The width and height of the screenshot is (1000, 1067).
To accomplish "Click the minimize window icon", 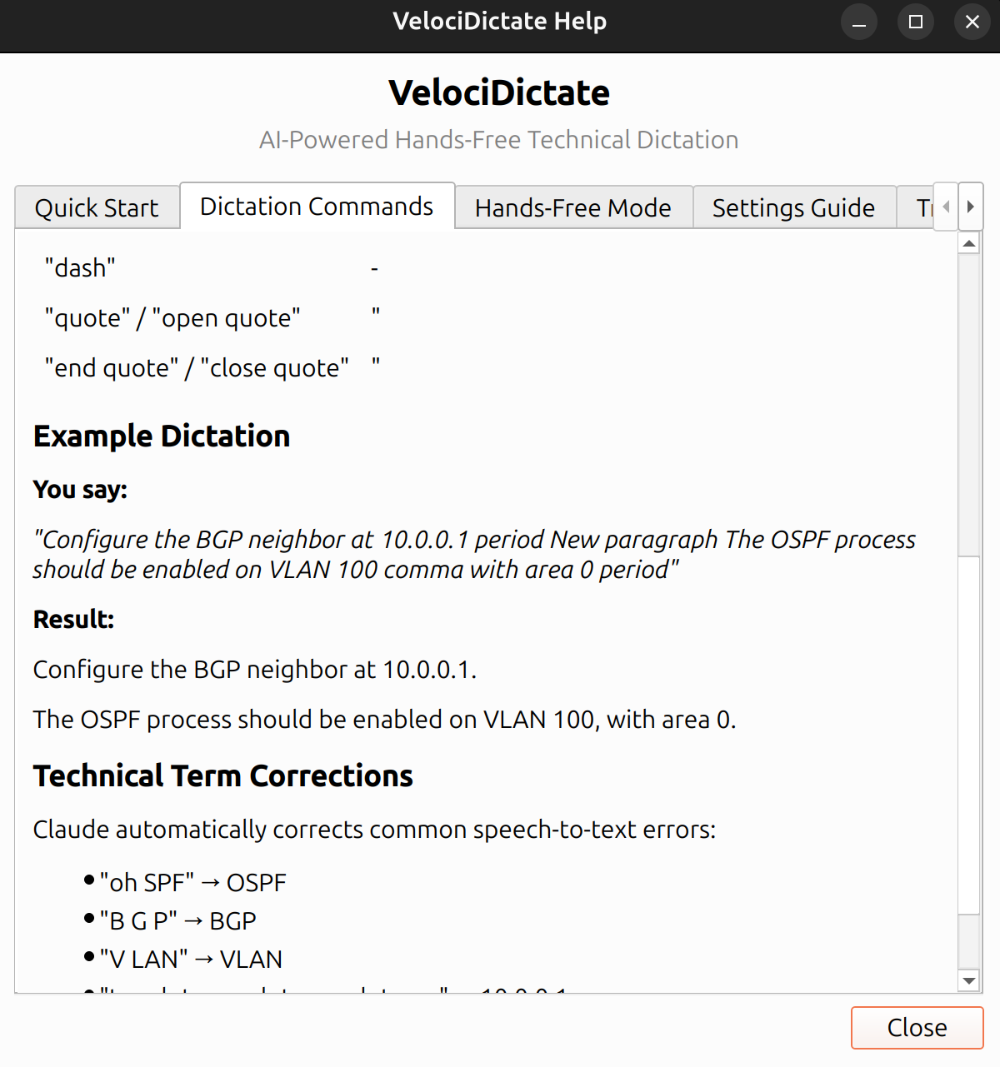I will [x=859, y=22].
